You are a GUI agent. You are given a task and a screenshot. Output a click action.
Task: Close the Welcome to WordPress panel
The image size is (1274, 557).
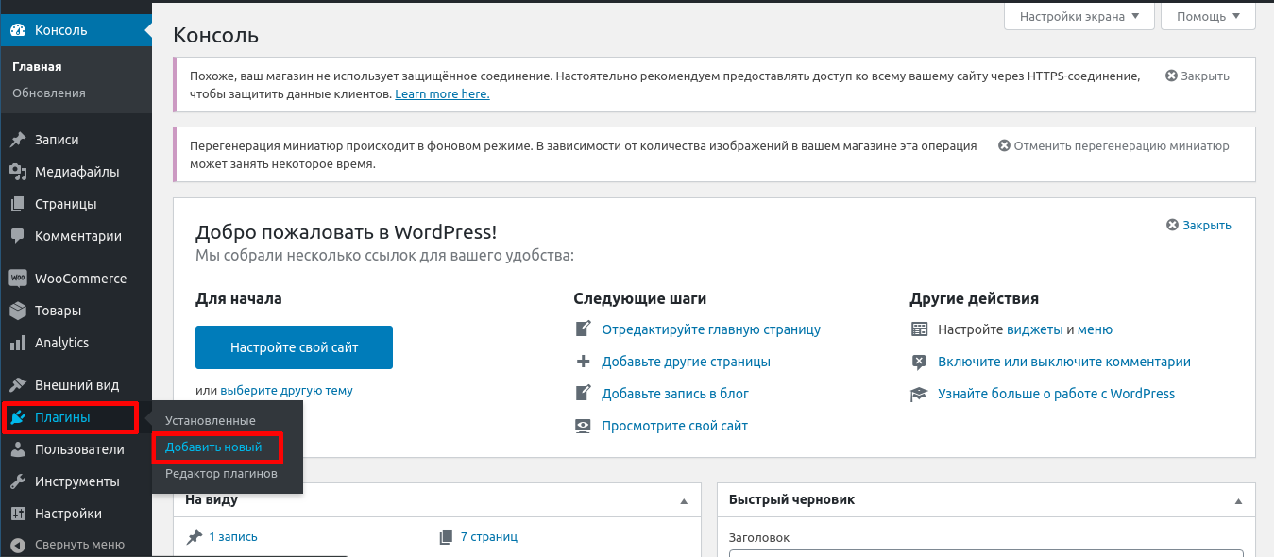click(1198, 225)
